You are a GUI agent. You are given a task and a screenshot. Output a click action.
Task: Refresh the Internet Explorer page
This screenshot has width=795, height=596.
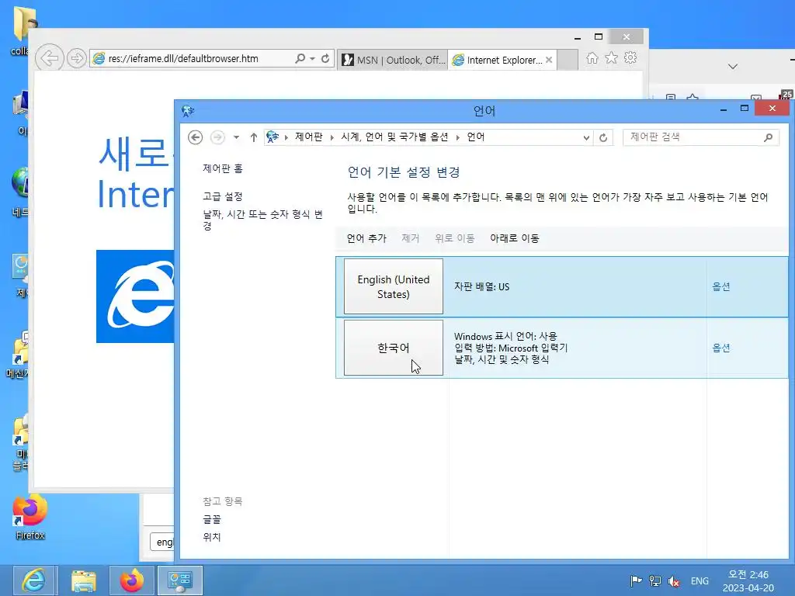tap(325, 58)
